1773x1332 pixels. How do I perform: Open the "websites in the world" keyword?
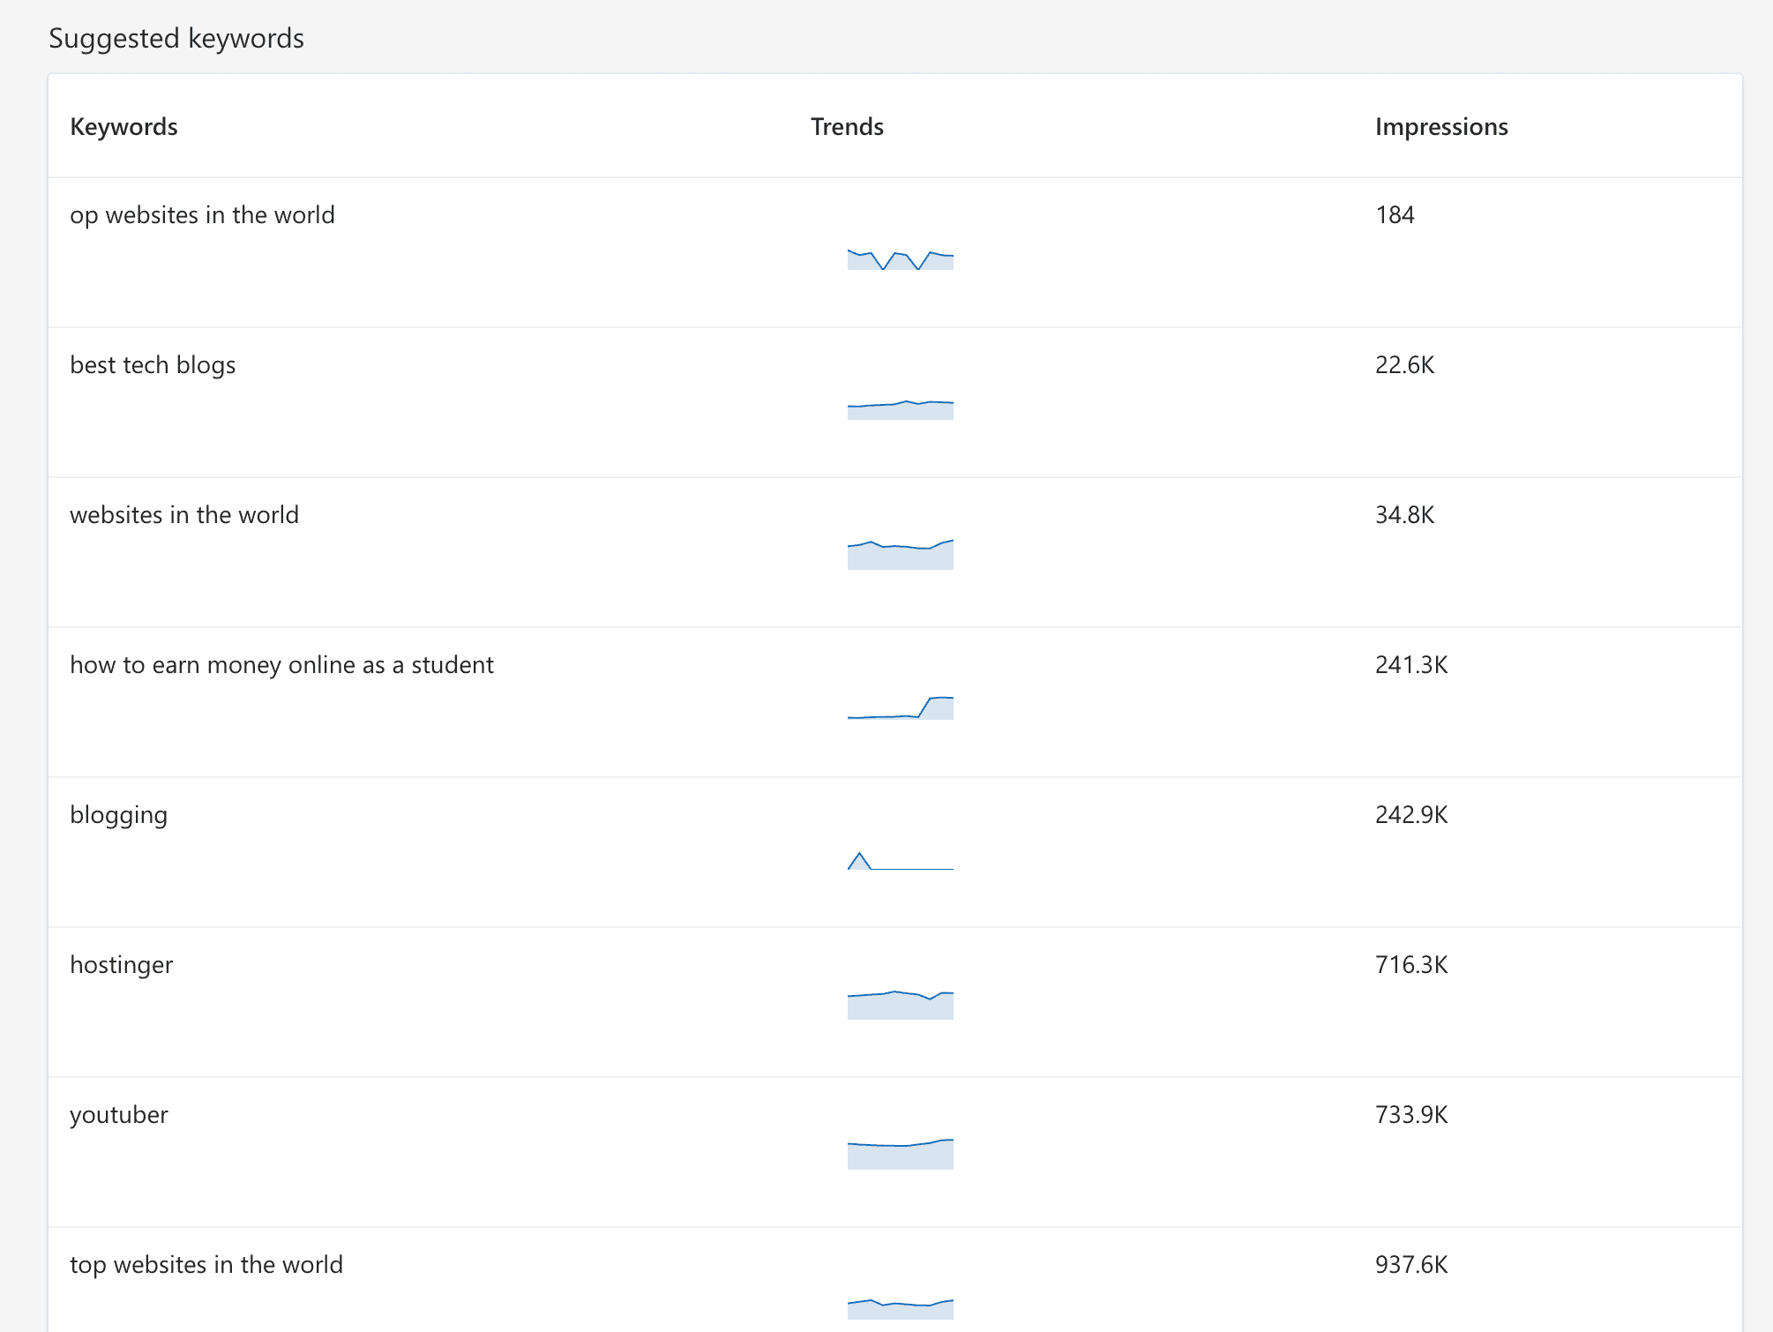click(184, 514)
